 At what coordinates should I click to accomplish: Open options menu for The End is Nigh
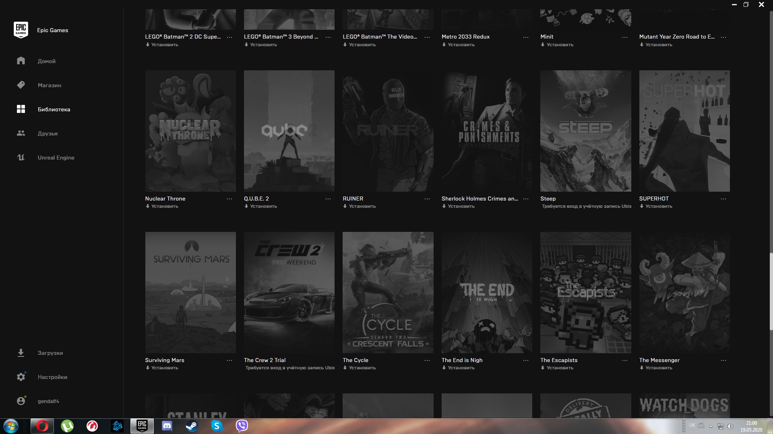point(526,360)
